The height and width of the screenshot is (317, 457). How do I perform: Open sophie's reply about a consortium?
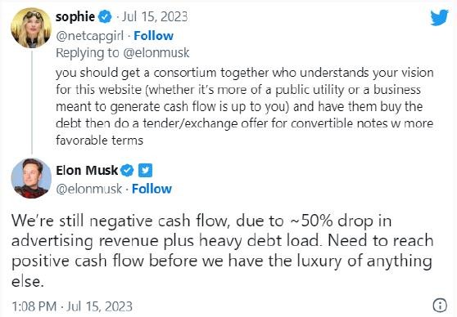(x=245, y=106)
